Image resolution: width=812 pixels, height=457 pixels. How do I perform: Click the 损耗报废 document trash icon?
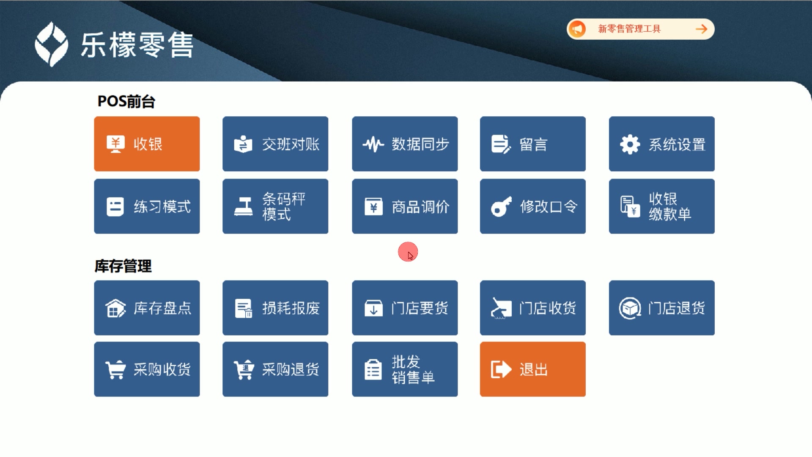click(244, 308)
